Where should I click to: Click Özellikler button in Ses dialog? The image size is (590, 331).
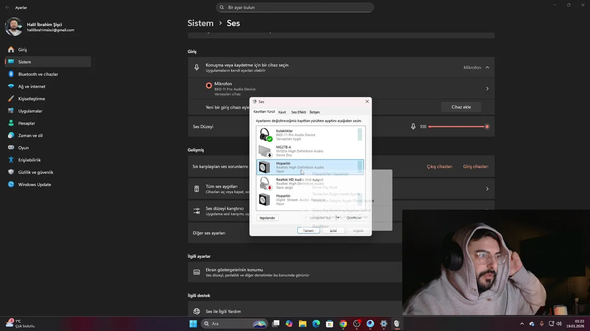pos(354,218)
